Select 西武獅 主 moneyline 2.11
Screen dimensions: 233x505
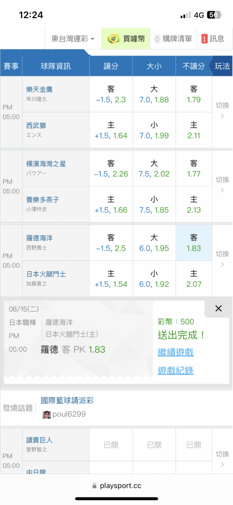pos(194,130)
